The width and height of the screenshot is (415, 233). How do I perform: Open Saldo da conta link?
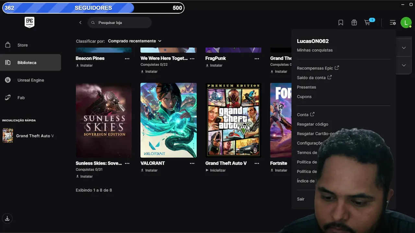[x=314, y=78]
